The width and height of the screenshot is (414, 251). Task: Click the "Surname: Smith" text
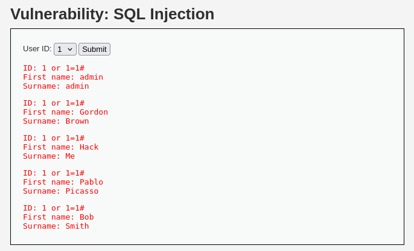point(56,226)
